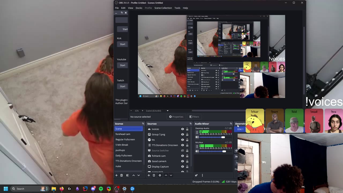Open Windows Start menu
Image resolution: width=343 pixels, height=193 pixels.
click(6, 189)
